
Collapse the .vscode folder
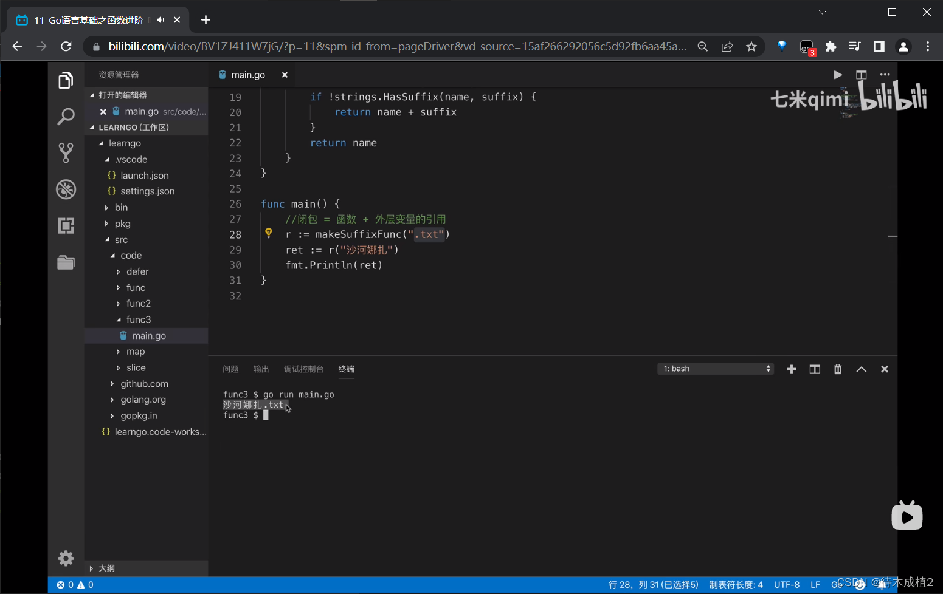(130, 159)
